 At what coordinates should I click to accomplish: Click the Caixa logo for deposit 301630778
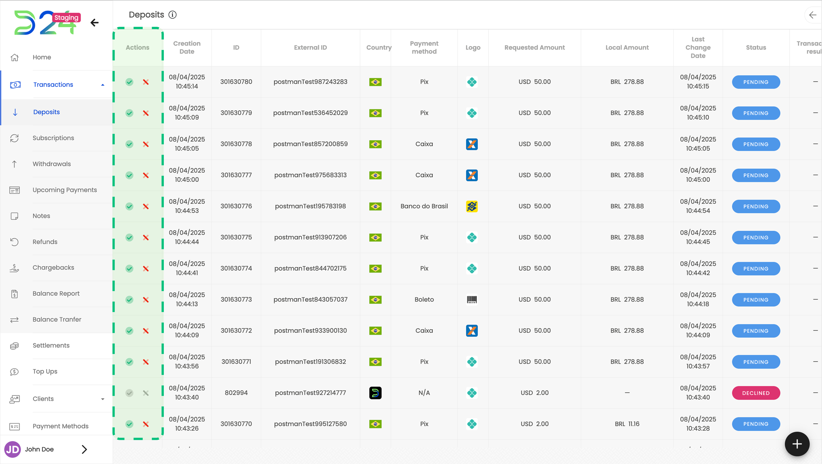(x=472, y=144)
